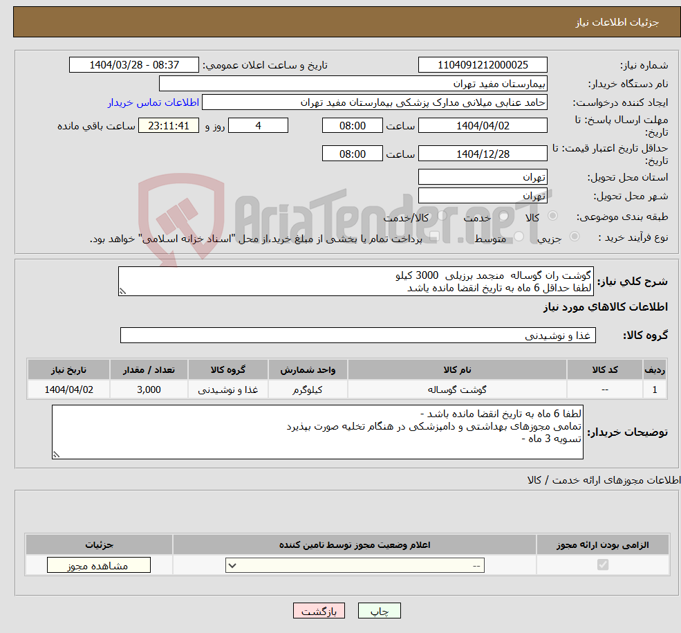Screen dimensions: 681x633
Task: Select the treasury-bond payment radio option
Action: pos(435,237)
